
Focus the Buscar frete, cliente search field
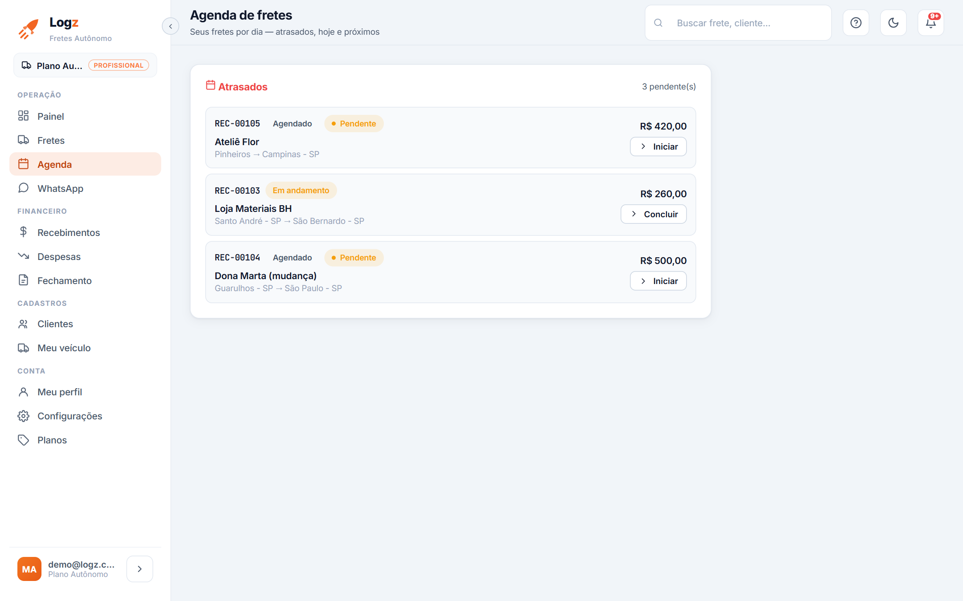738,23
